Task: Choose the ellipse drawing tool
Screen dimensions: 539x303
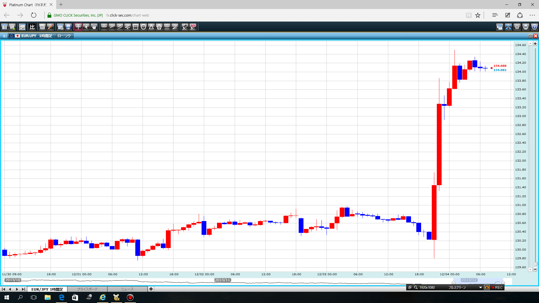Action: pyautogui.click(x=143, y=27)
